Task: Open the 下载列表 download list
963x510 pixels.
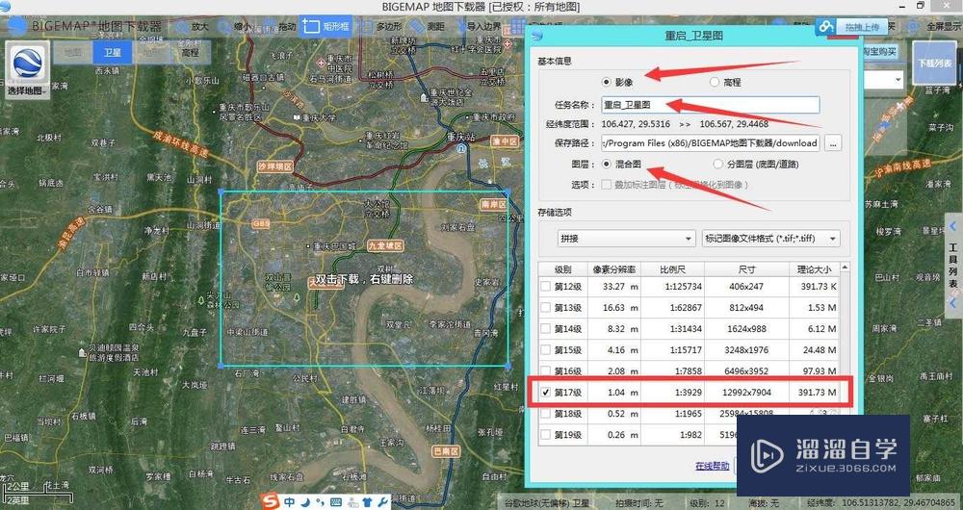Action: coord(935,64)
